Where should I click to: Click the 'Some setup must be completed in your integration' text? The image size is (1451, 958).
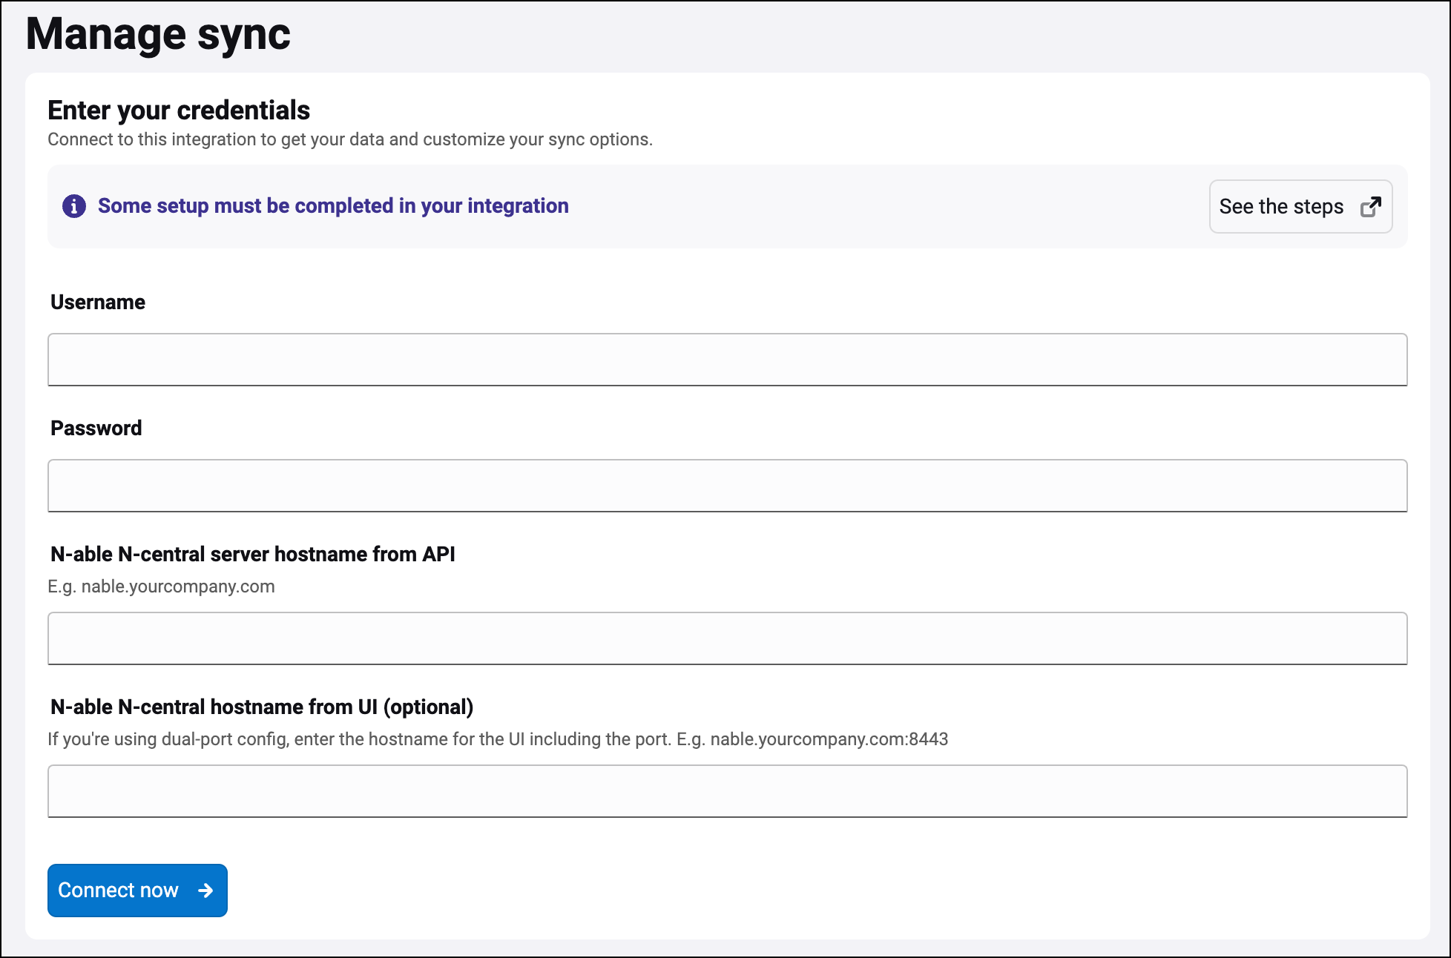[333, 206]
